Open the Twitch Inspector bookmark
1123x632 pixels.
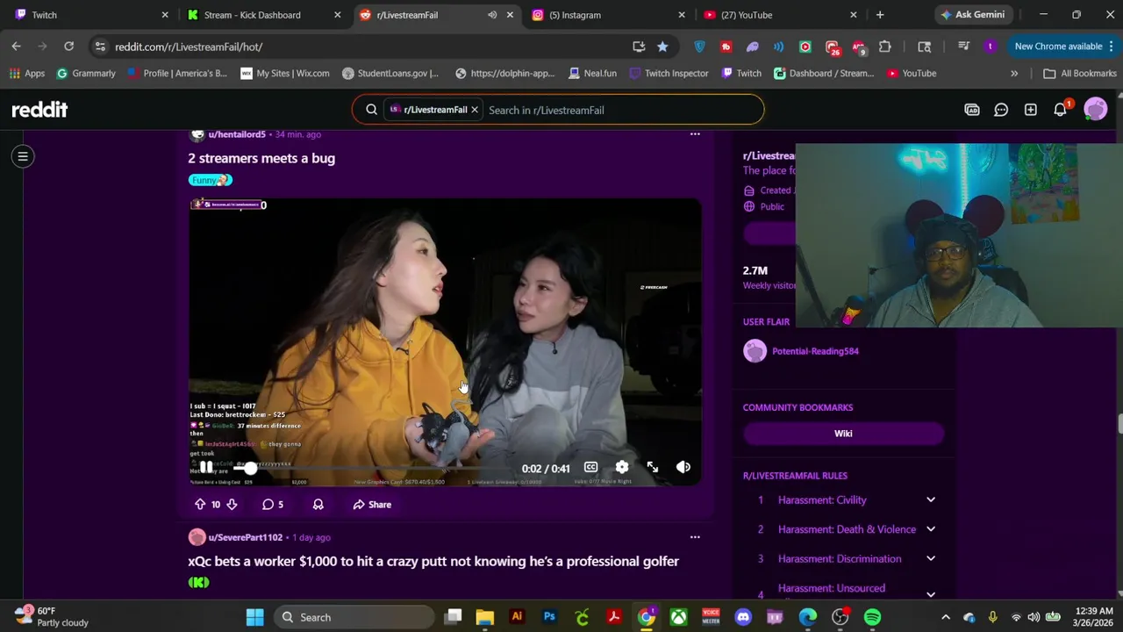point(669,74)
